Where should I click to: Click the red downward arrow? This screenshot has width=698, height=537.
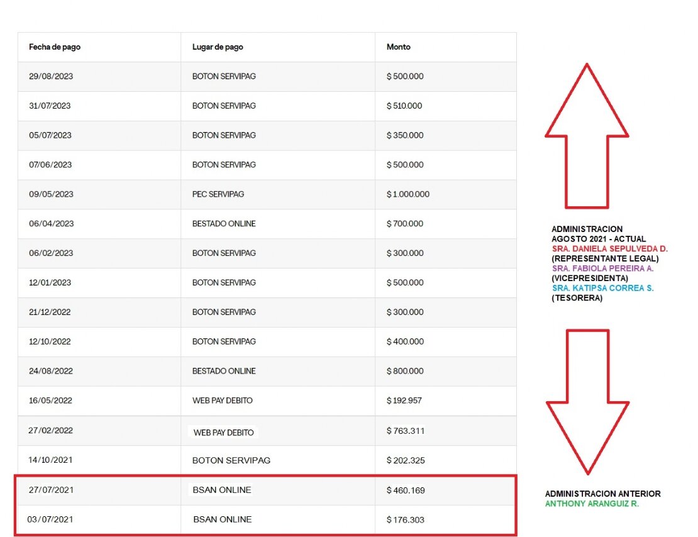(x=587, y=402)
